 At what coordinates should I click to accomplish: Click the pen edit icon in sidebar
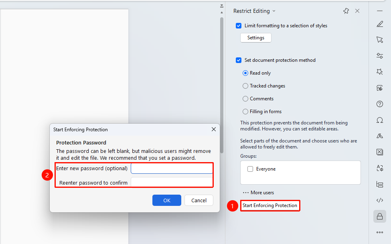point(379,24)
